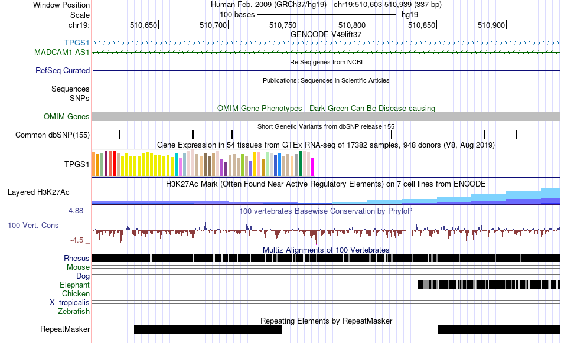Click the 510,900 ruler position
The image size is (561, 343).
click(491, 25)
